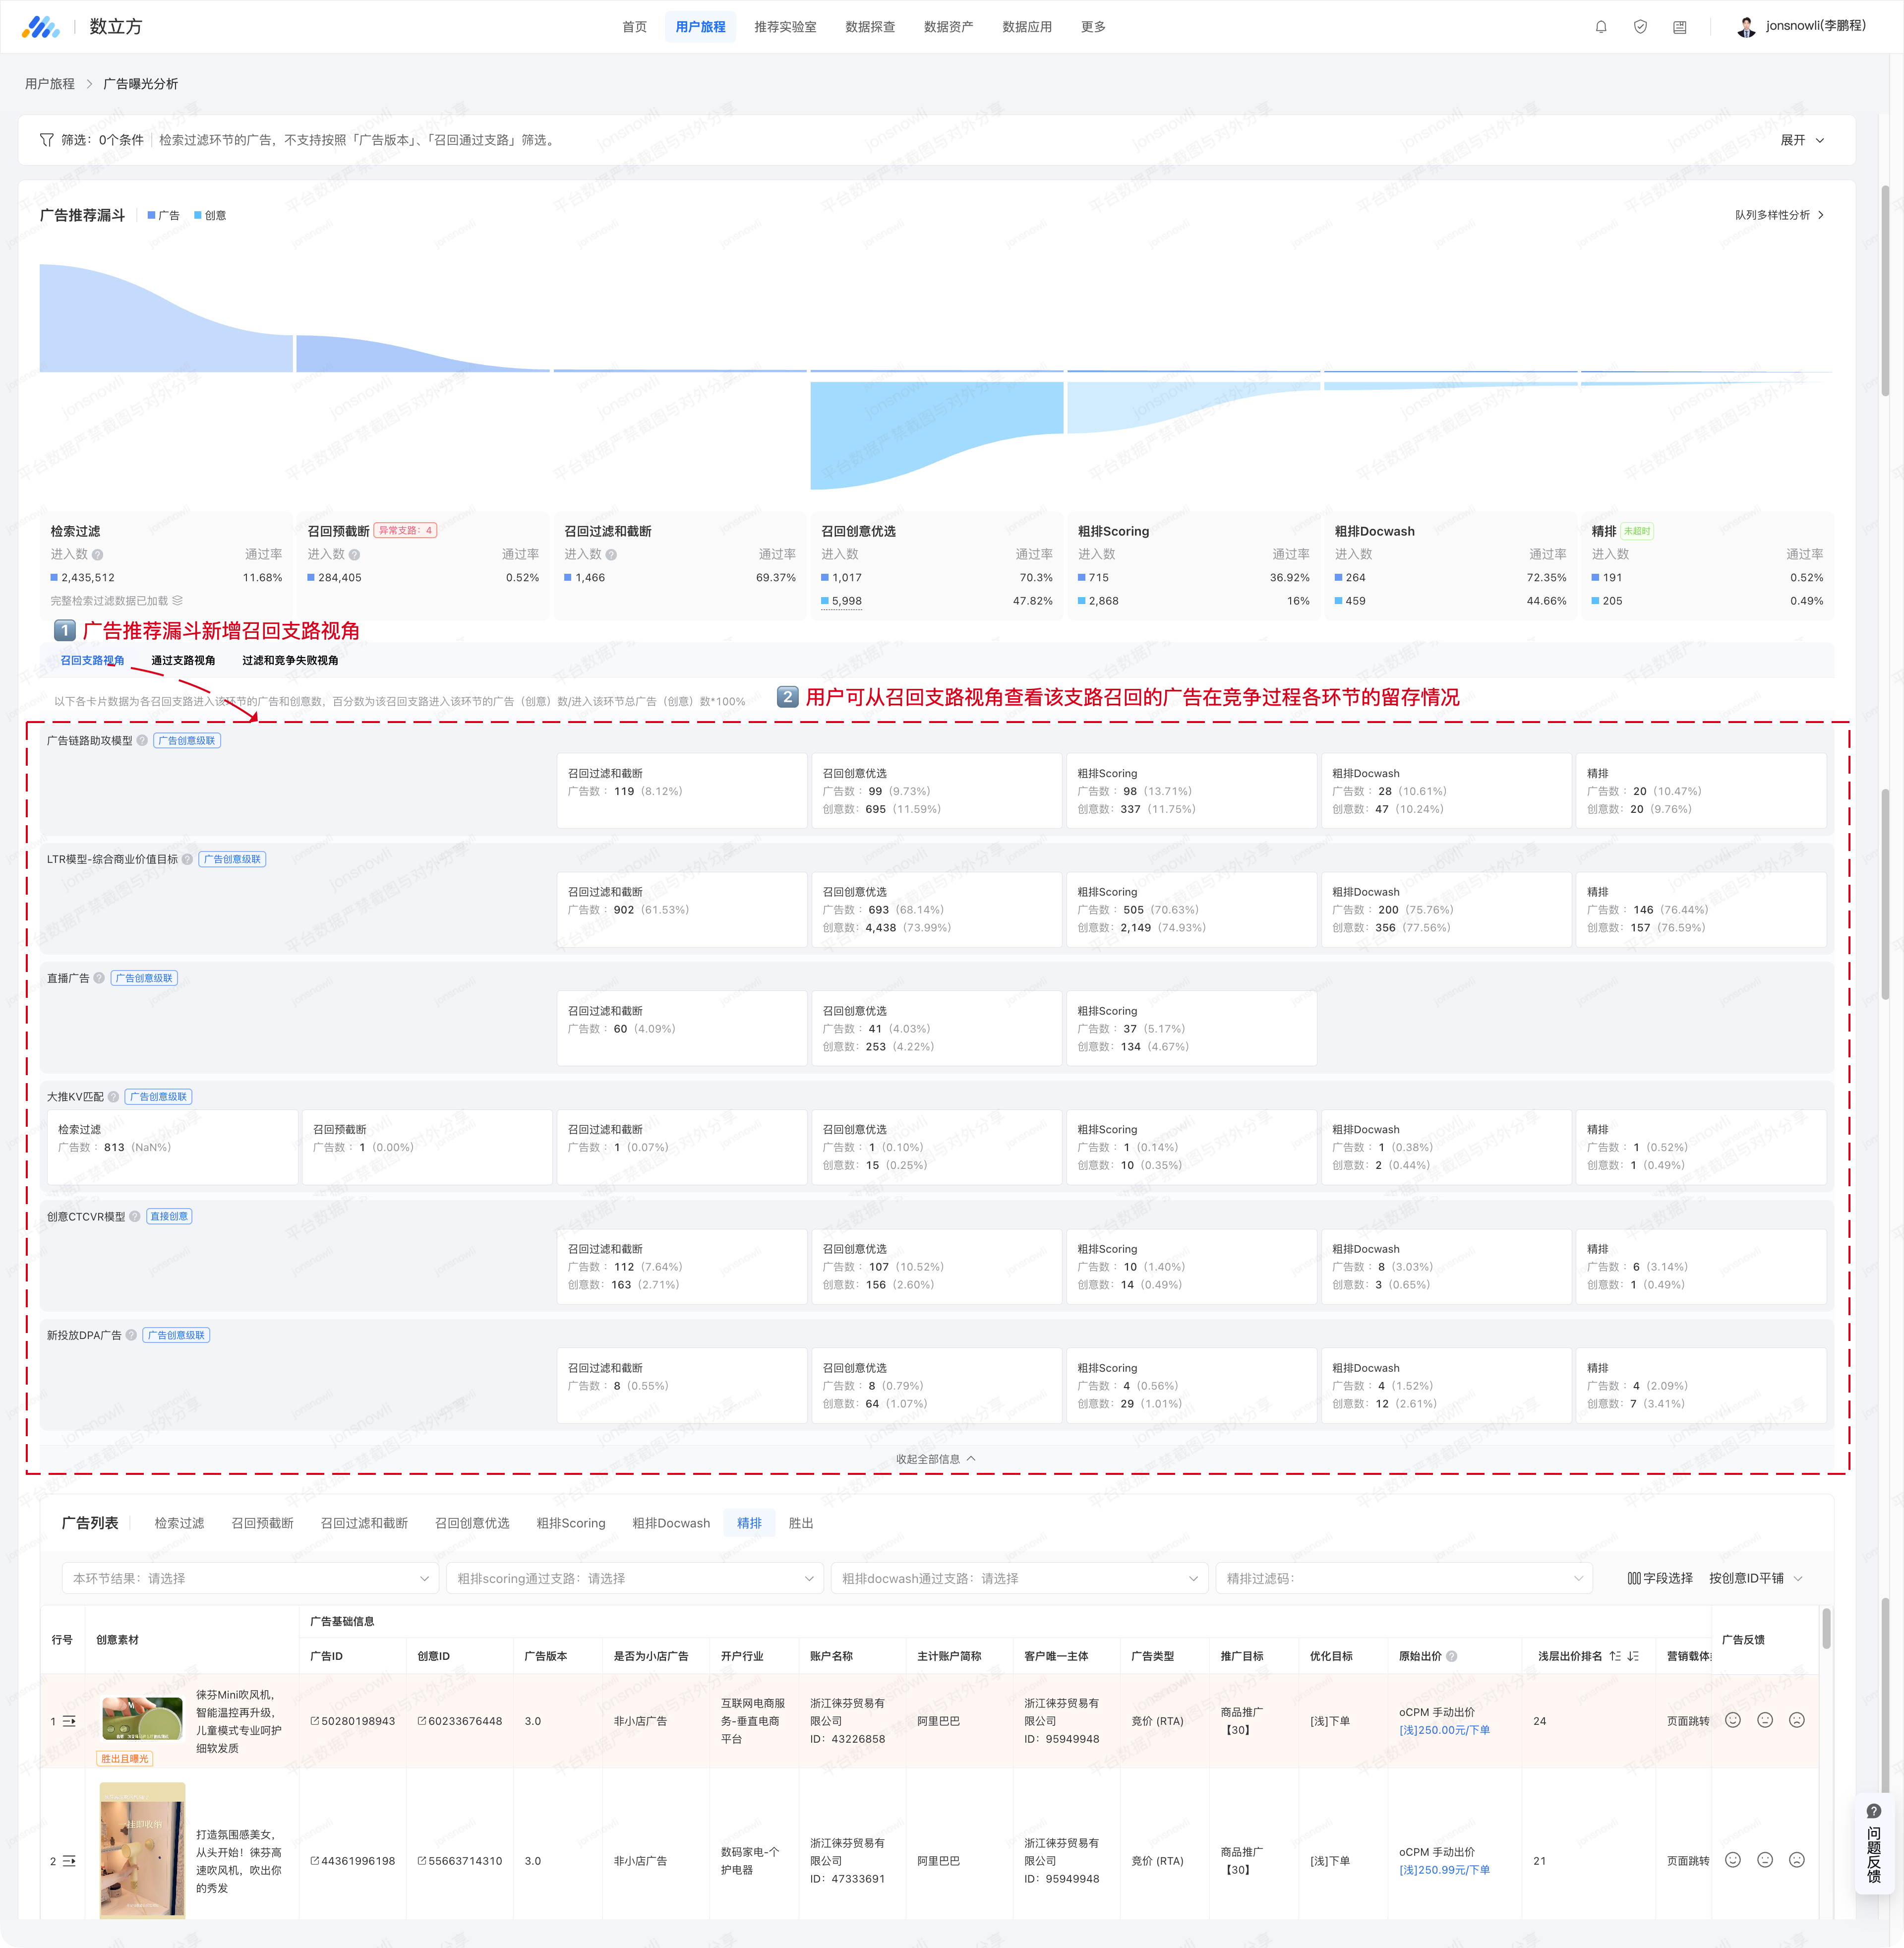Open external link icon for 广告ID 50280198943
The width and height of the screenshot is (1904, 1948).
click(x=315, y=1721)
